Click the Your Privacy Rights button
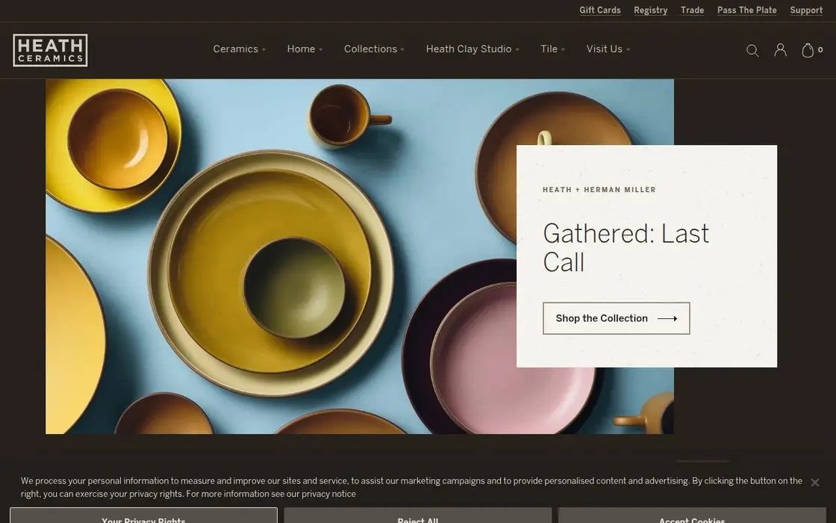This screenshot has height=523, width=836. click(143, 516)
